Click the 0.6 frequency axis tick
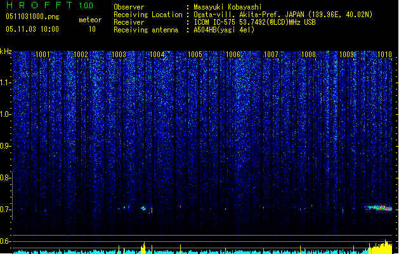 click(5, 241)
